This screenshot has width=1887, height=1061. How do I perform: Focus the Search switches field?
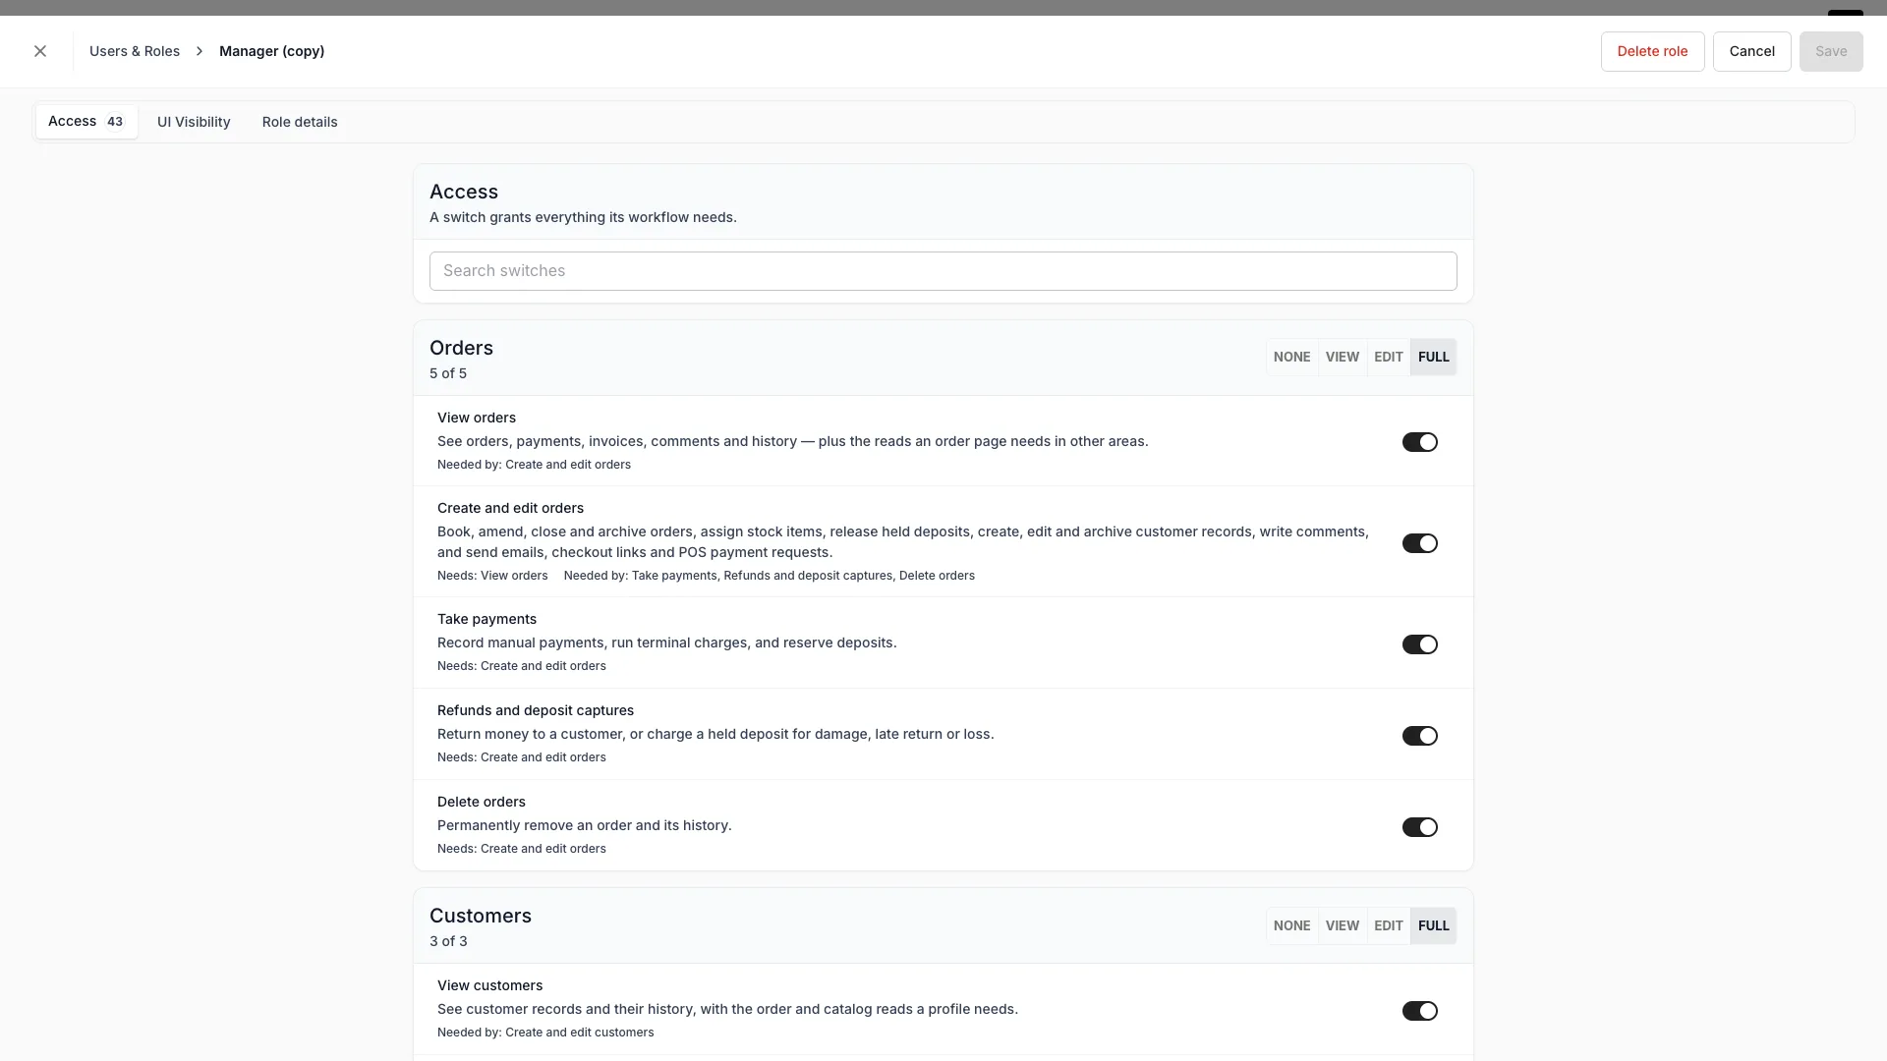[943, 271]
